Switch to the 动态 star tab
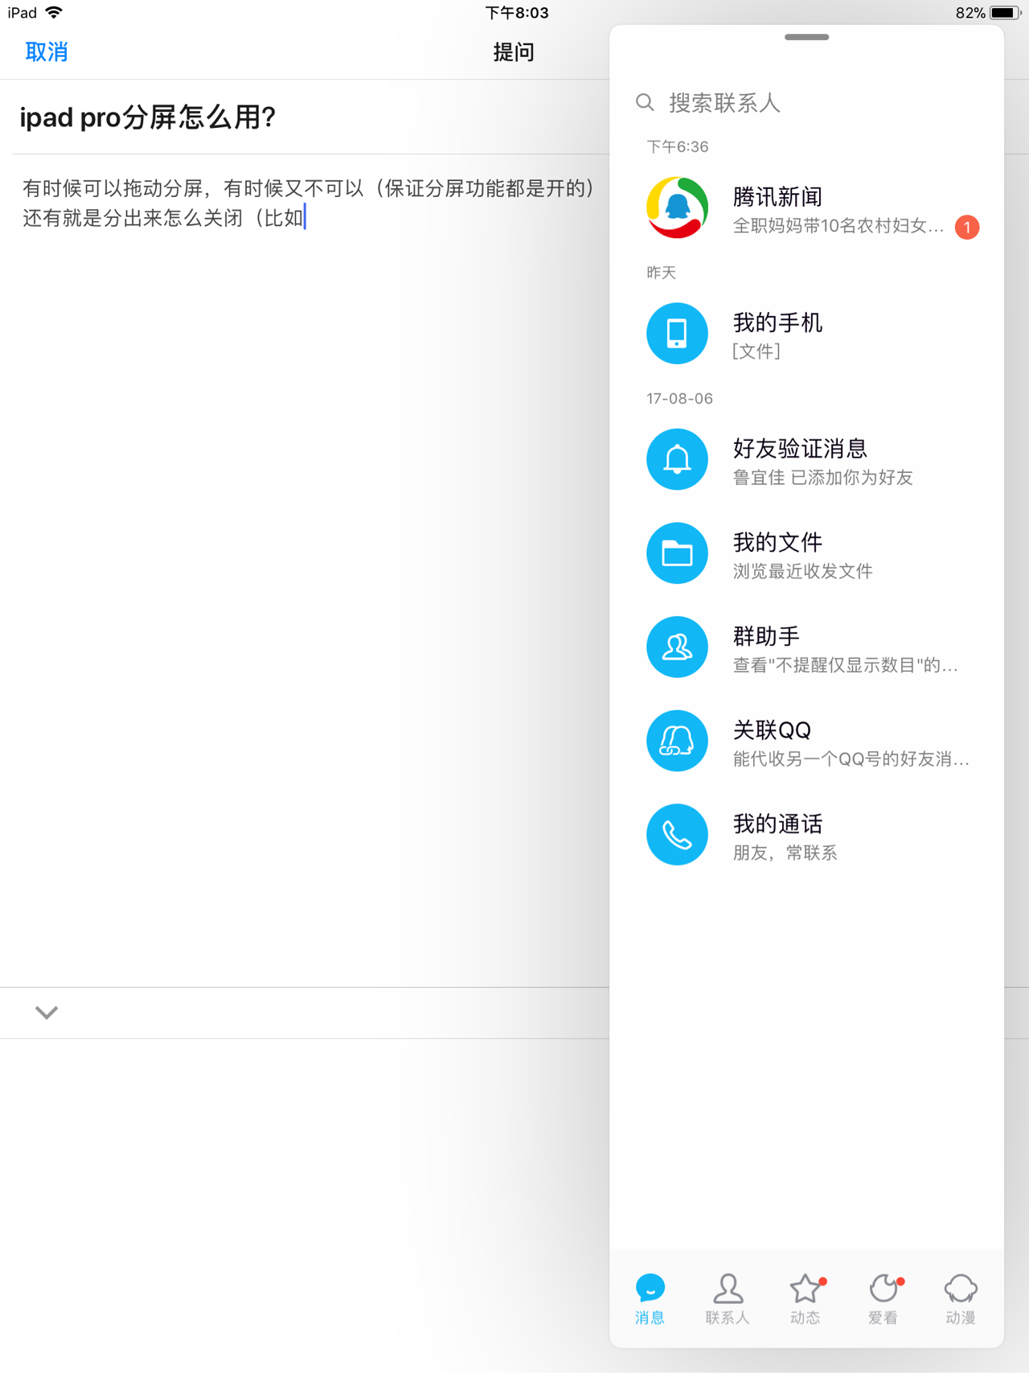 [x=805, y=1298]
